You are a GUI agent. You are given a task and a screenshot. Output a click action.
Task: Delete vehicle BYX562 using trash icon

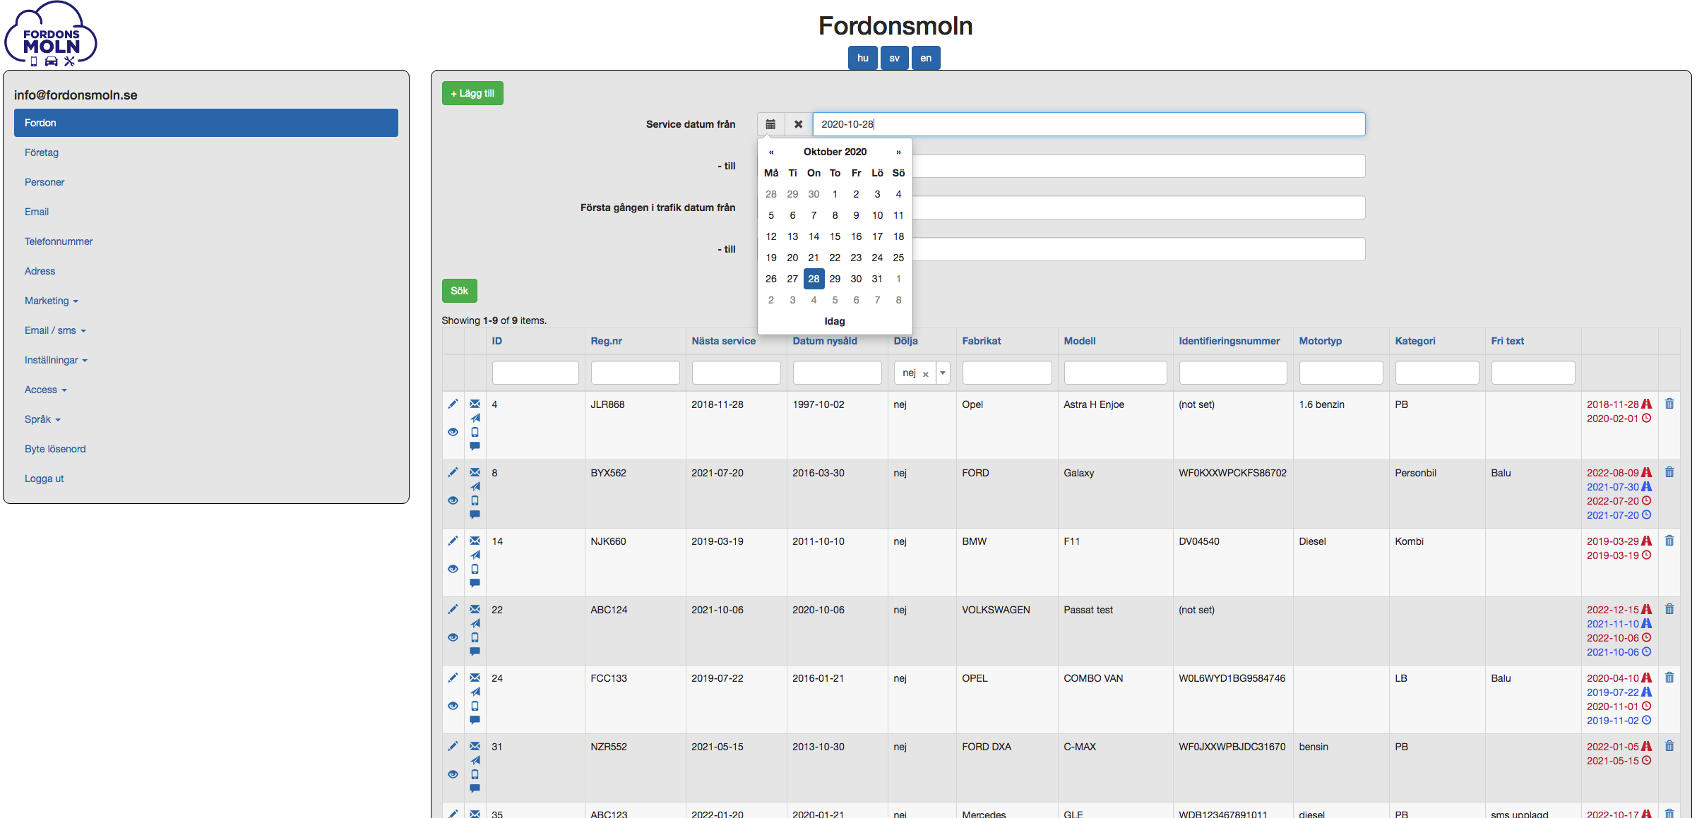coord(1669,472)
